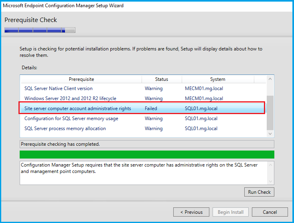The width and height of the screenshot is (294, 223).
Task: Click the prerequisite list scroll-down arrow
Action: pyautogui.click(x=270, y=134)
